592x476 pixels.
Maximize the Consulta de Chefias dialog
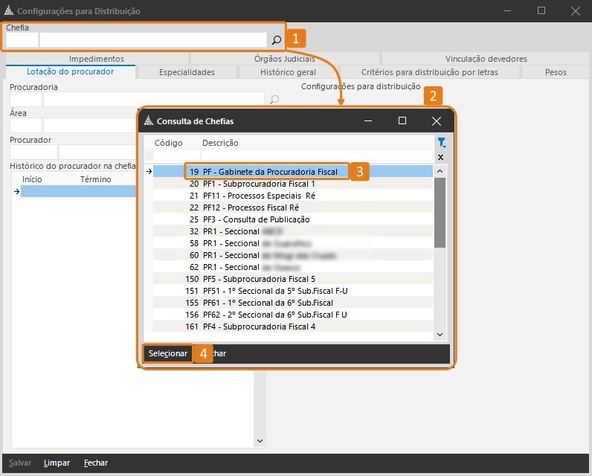click(402, 120)
